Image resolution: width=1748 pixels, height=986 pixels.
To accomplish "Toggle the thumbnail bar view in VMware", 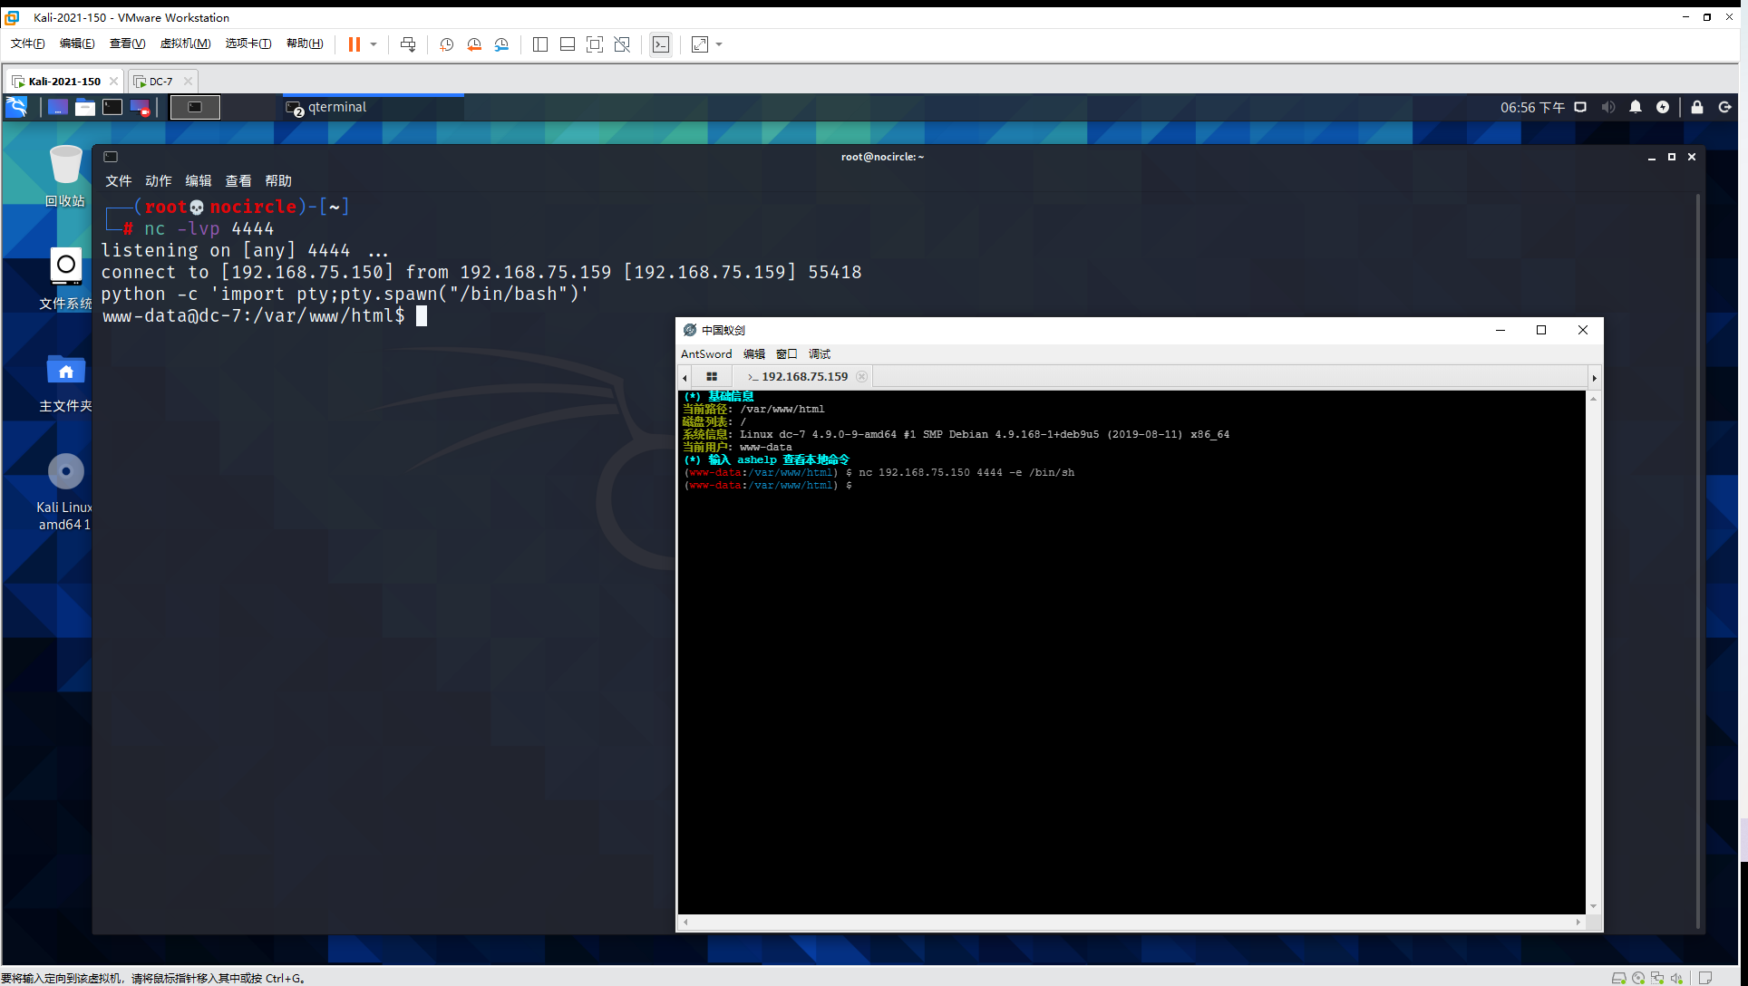I will [x=568, y=44].
